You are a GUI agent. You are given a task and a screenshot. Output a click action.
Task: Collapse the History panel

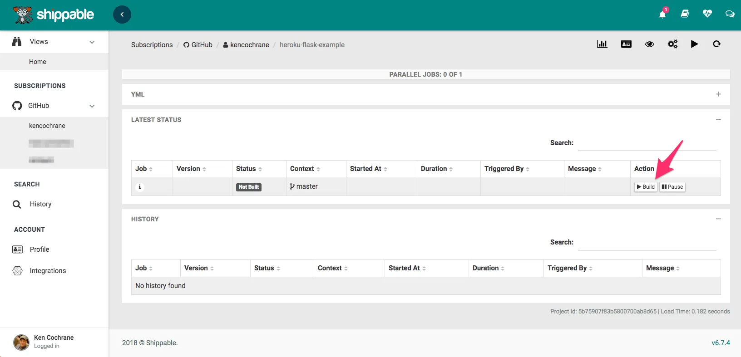(718, 219)
